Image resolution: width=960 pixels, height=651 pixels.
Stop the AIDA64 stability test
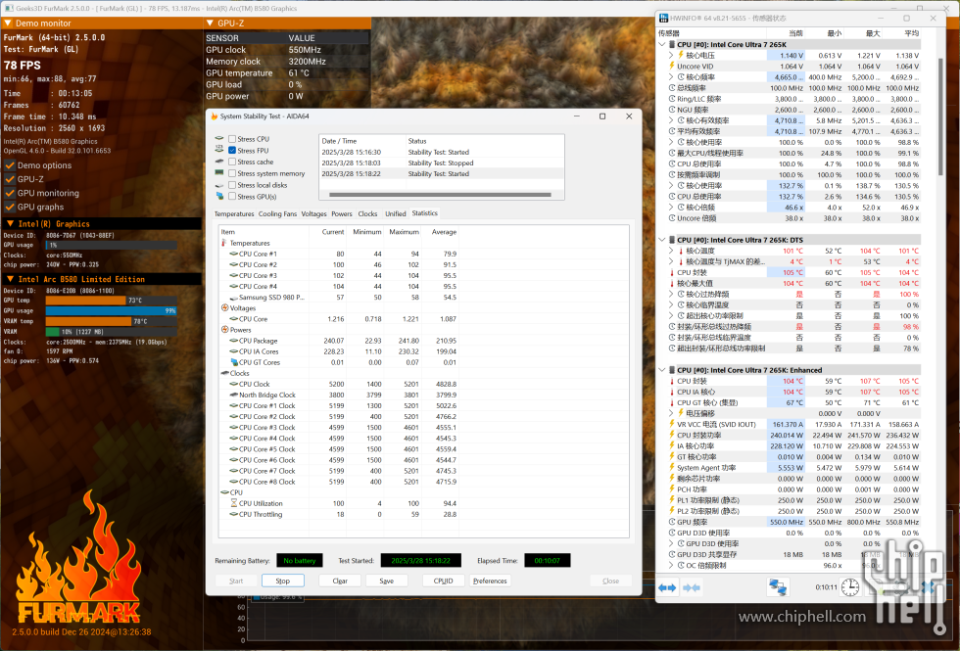click(x=282, y=581)
